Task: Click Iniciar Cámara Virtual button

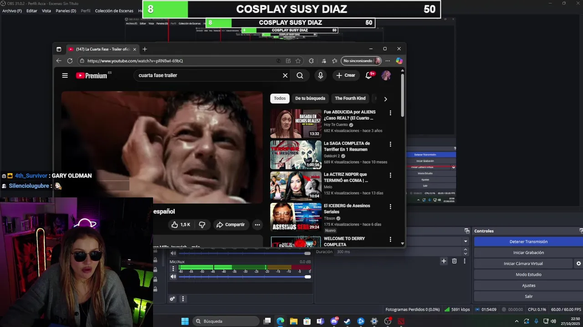Action: tap(523, 263)
